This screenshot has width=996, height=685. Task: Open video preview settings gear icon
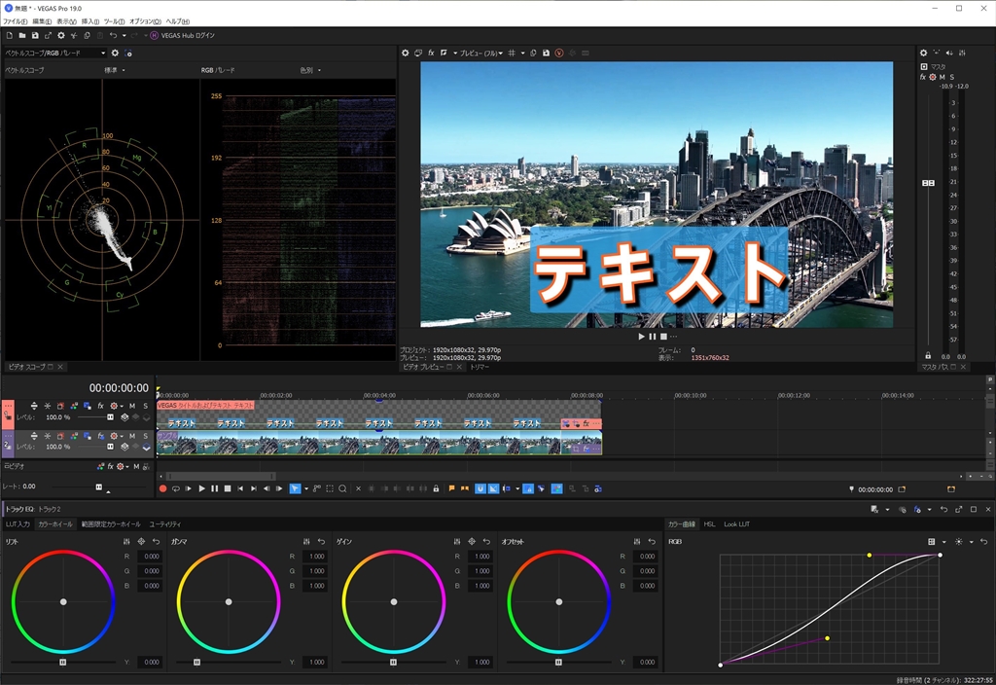point(406,53)
